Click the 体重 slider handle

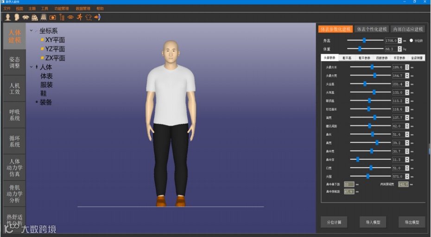(360, 49)
